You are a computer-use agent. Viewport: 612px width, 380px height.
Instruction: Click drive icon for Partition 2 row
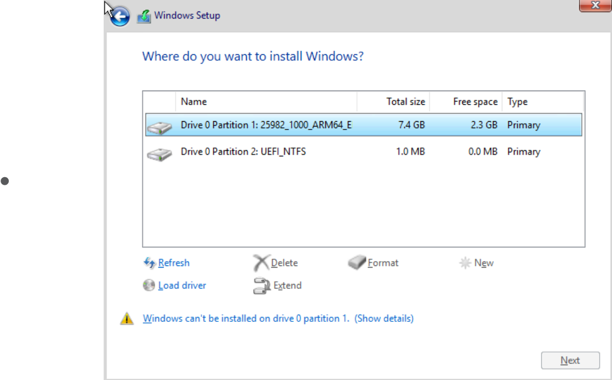point(159,154)
